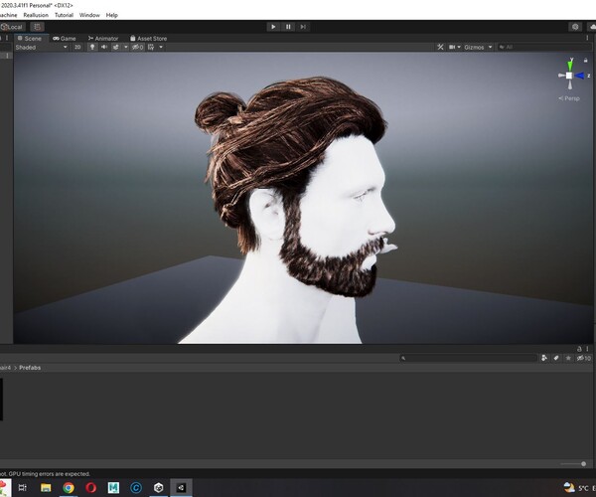The image size is (596, 497).
Task: Click the Pause button in the toolbar
Action: pyautogui.click(x=288, y=27)
